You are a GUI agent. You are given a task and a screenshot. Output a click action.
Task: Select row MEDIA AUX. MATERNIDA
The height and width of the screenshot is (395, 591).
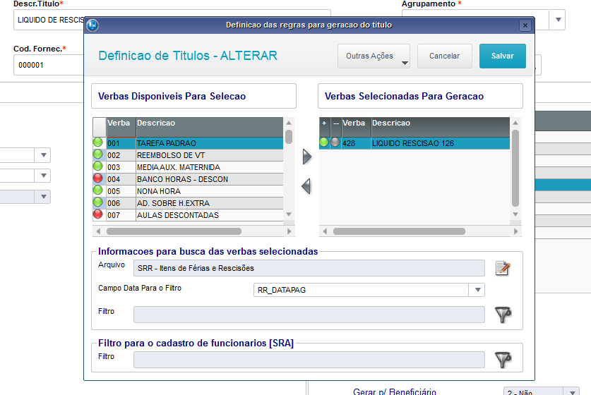188,167
